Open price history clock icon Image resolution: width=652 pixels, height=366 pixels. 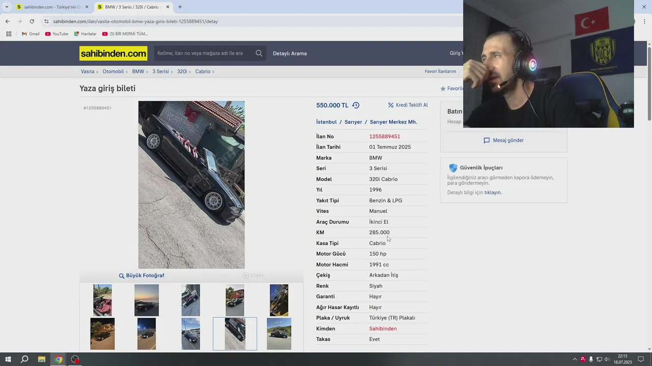tap(356, 105)
